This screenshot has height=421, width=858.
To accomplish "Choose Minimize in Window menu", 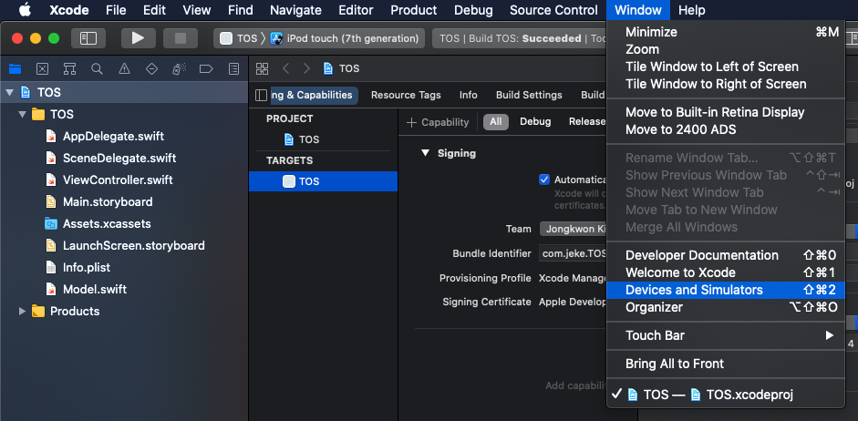I will [x=726, y=32].
